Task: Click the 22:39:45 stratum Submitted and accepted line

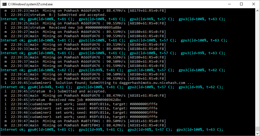Action: [x=55, y=91]
